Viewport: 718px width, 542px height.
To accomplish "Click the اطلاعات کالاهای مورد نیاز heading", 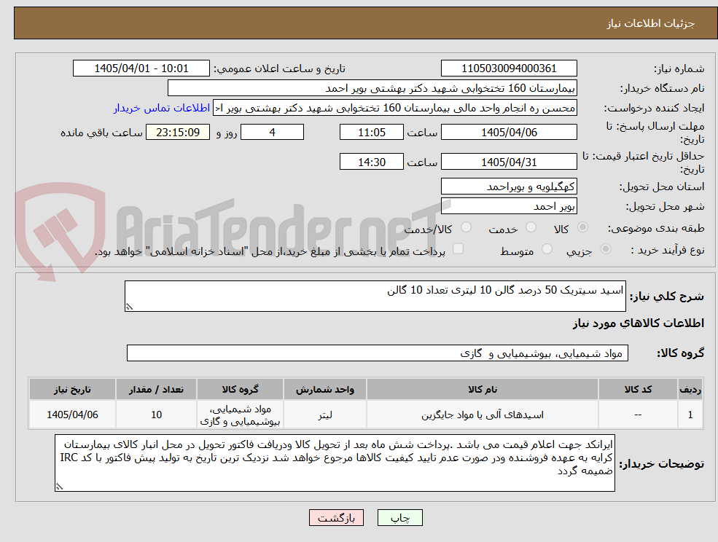I will 639,323.
